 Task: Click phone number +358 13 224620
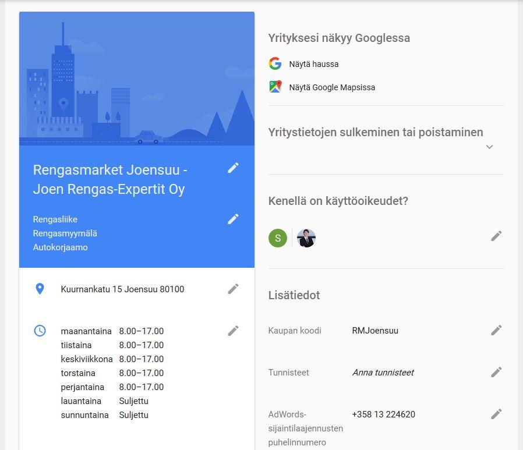pyautogui.click(x=384, y=414)
